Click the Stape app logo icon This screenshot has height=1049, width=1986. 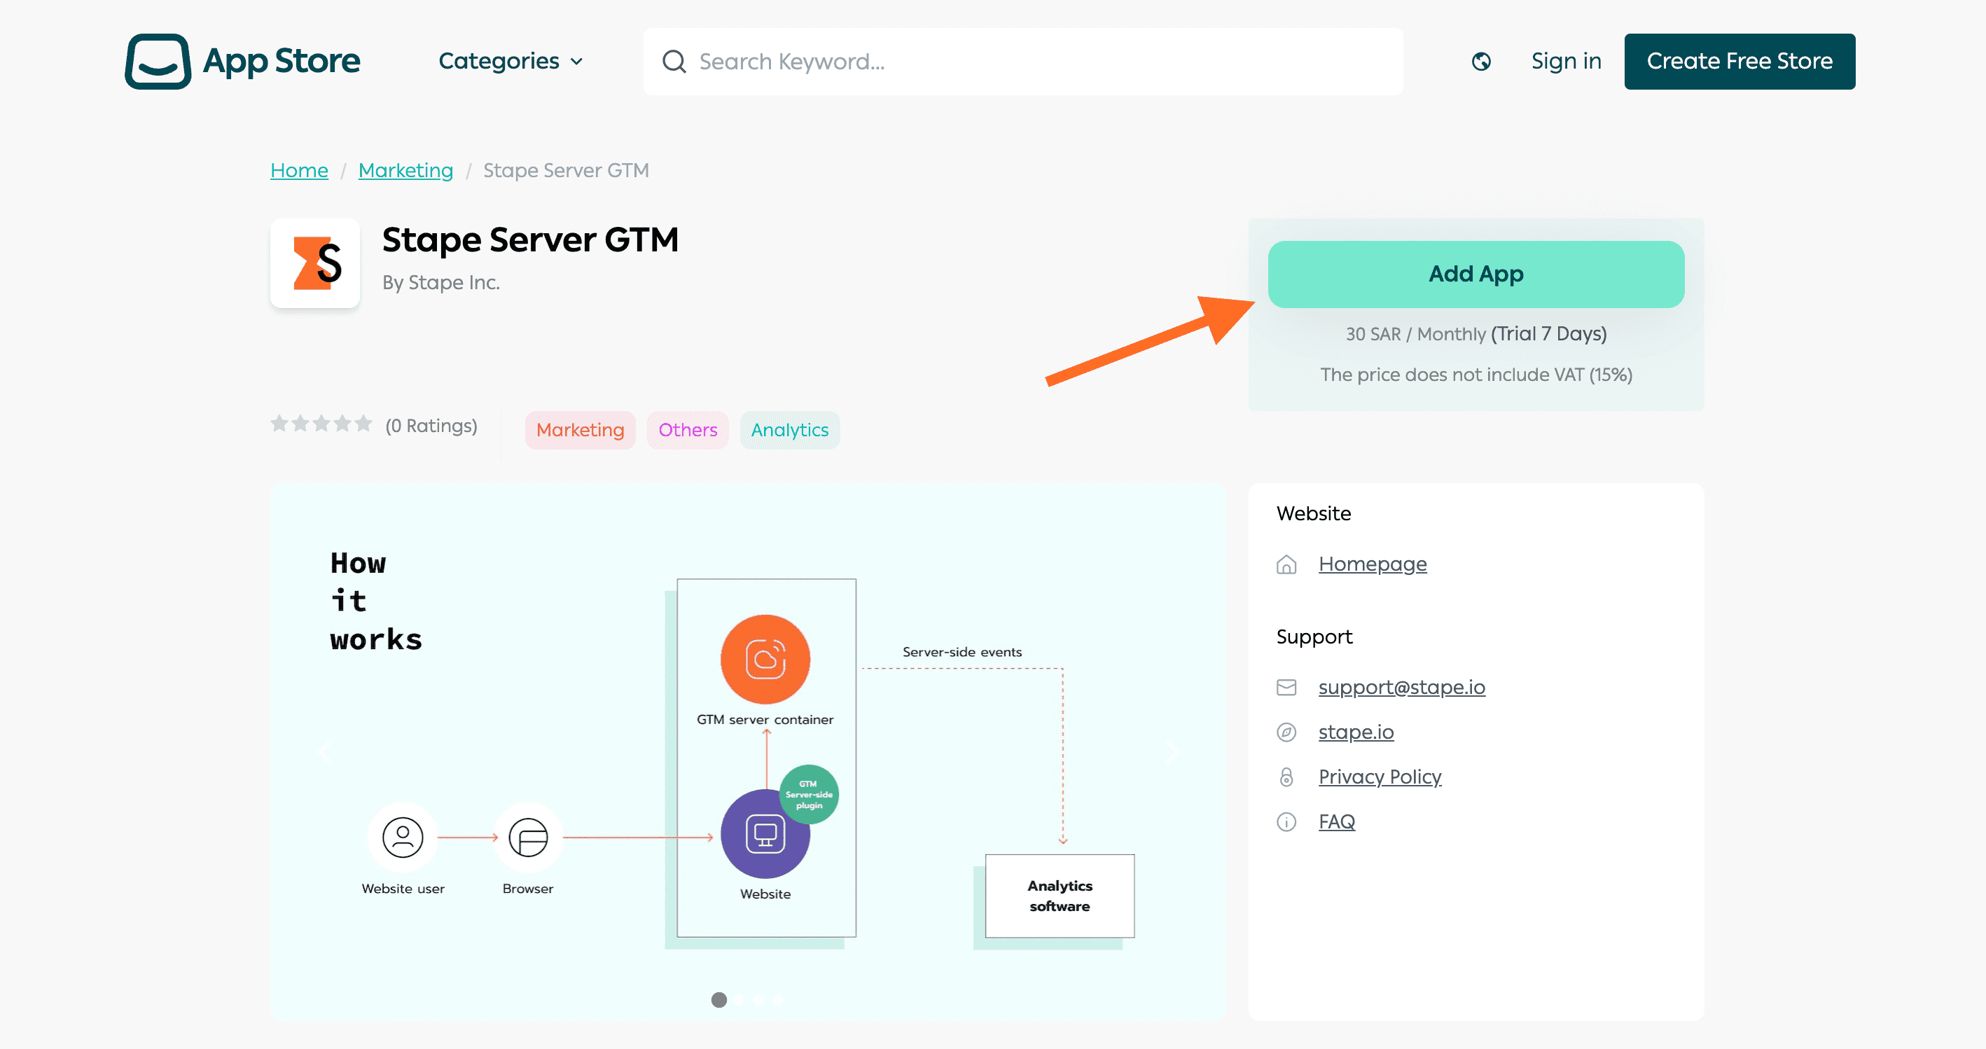pyautogui.click(x=315, y=263)
